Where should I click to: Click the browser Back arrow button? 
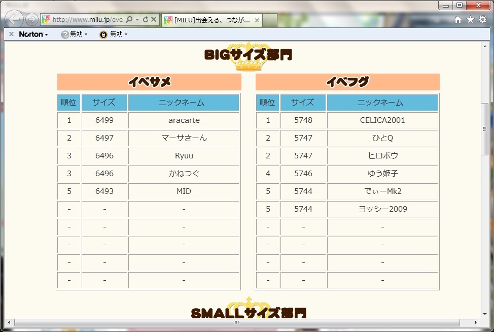15,19
